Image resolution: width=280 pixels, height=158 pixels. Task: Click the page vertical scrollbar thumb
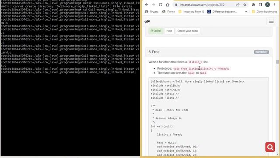click(277, 62)
